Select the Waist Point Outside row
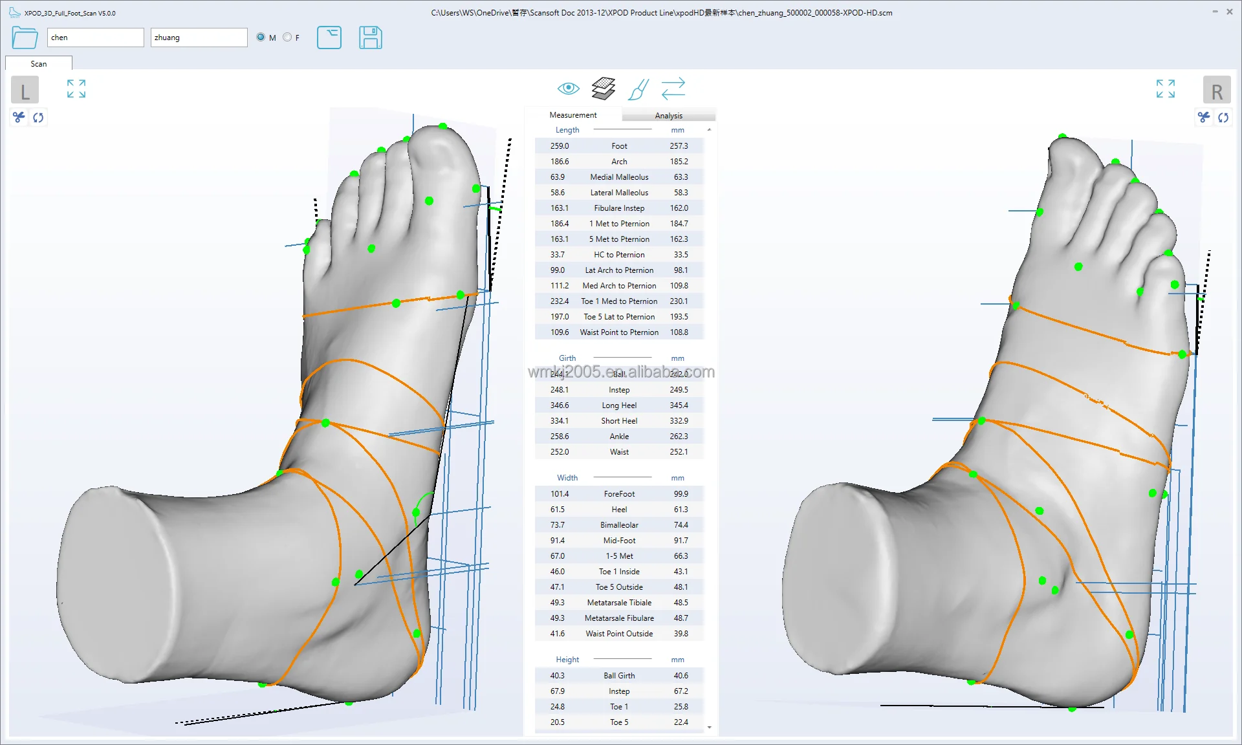This screenshot has height=745, width=1242. 619,634
